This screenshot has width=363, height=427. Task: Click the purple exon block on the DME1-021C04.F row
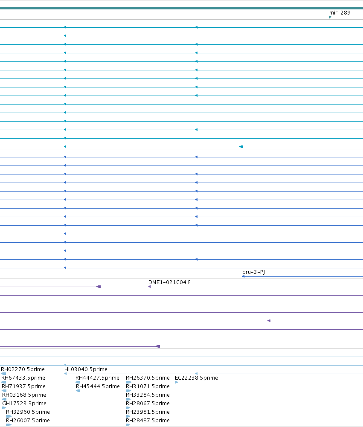(99, 287)
